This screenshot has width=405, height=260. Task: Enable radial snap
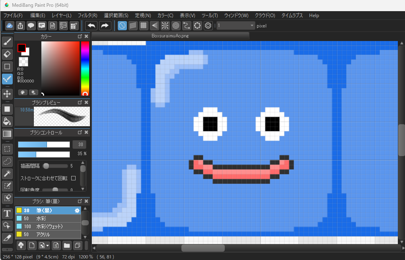pyautogui.click(x=165, y=25)
